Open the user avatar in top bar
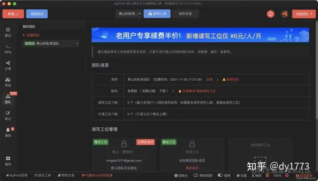The image size is (318, 181). (284, 14)
